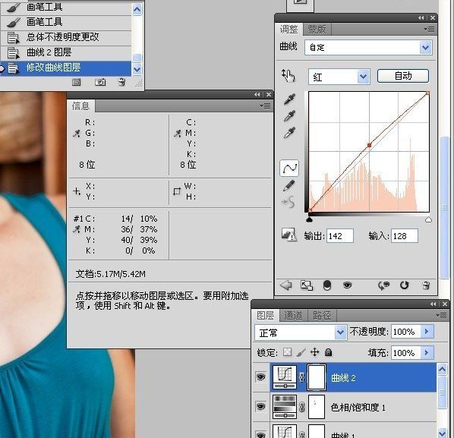This screenshot has width=454, height=438.
Task: Select history state 曲线 2 图层
Action: click(66, 52)
